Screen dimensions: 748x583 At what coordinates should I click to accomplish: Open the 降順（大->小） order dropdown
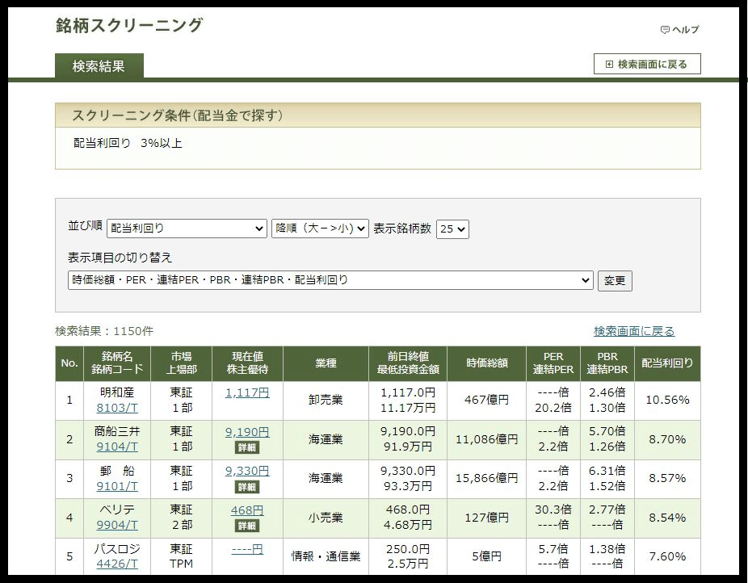320,229
